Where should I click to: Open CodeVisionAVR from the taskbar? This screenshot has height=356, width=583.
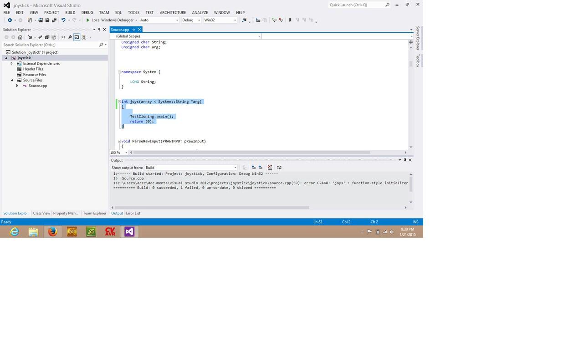110,232
